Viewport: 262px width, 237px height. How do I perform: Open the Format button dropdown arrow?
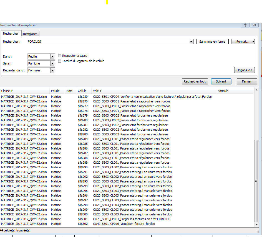click(253, 42)
